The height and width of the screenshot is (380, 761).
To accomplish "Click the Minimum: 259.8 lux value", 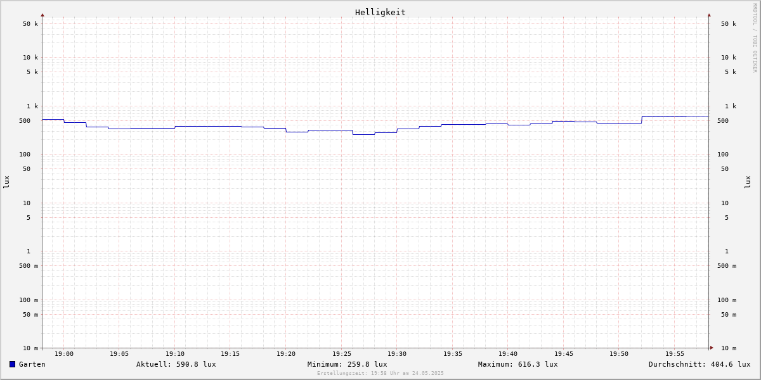I will point(348,364).
